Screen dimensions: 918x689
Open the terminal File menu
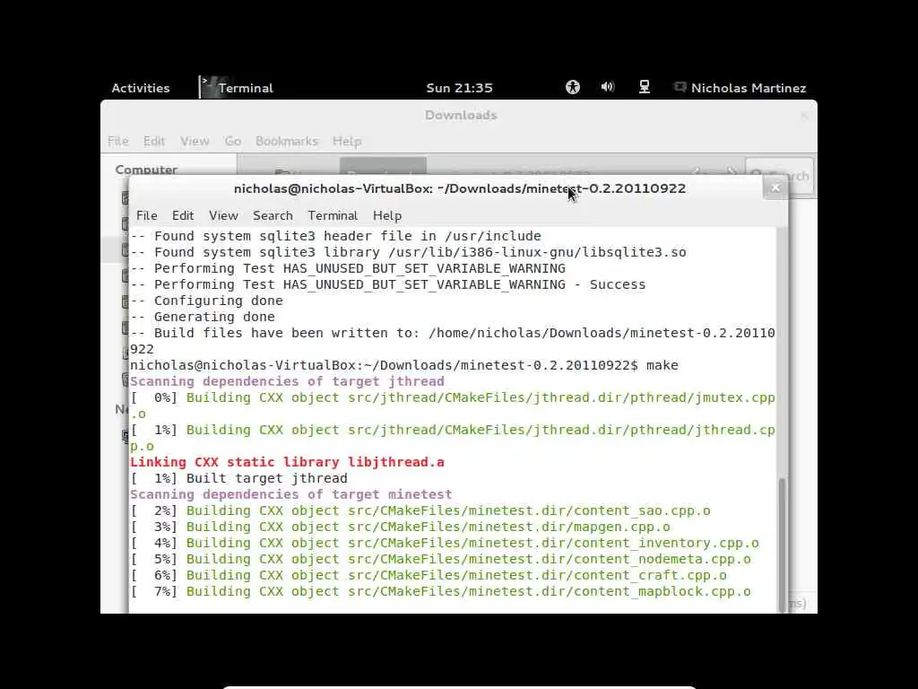146,215
